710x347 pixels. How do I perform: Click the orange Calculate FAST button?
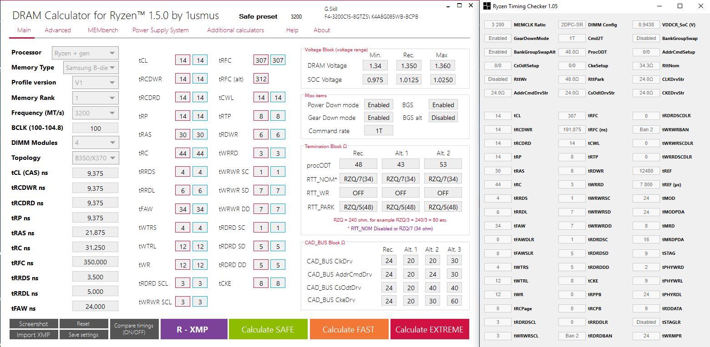349,329
